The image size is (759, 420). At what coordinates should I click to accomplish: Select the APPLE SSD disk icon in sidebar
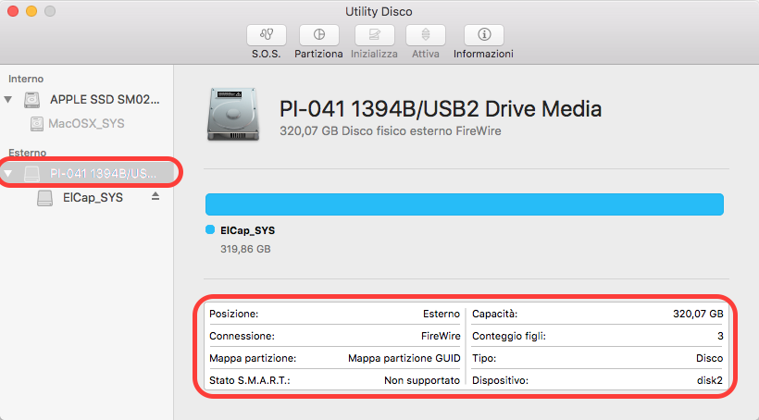click(32, 100)
